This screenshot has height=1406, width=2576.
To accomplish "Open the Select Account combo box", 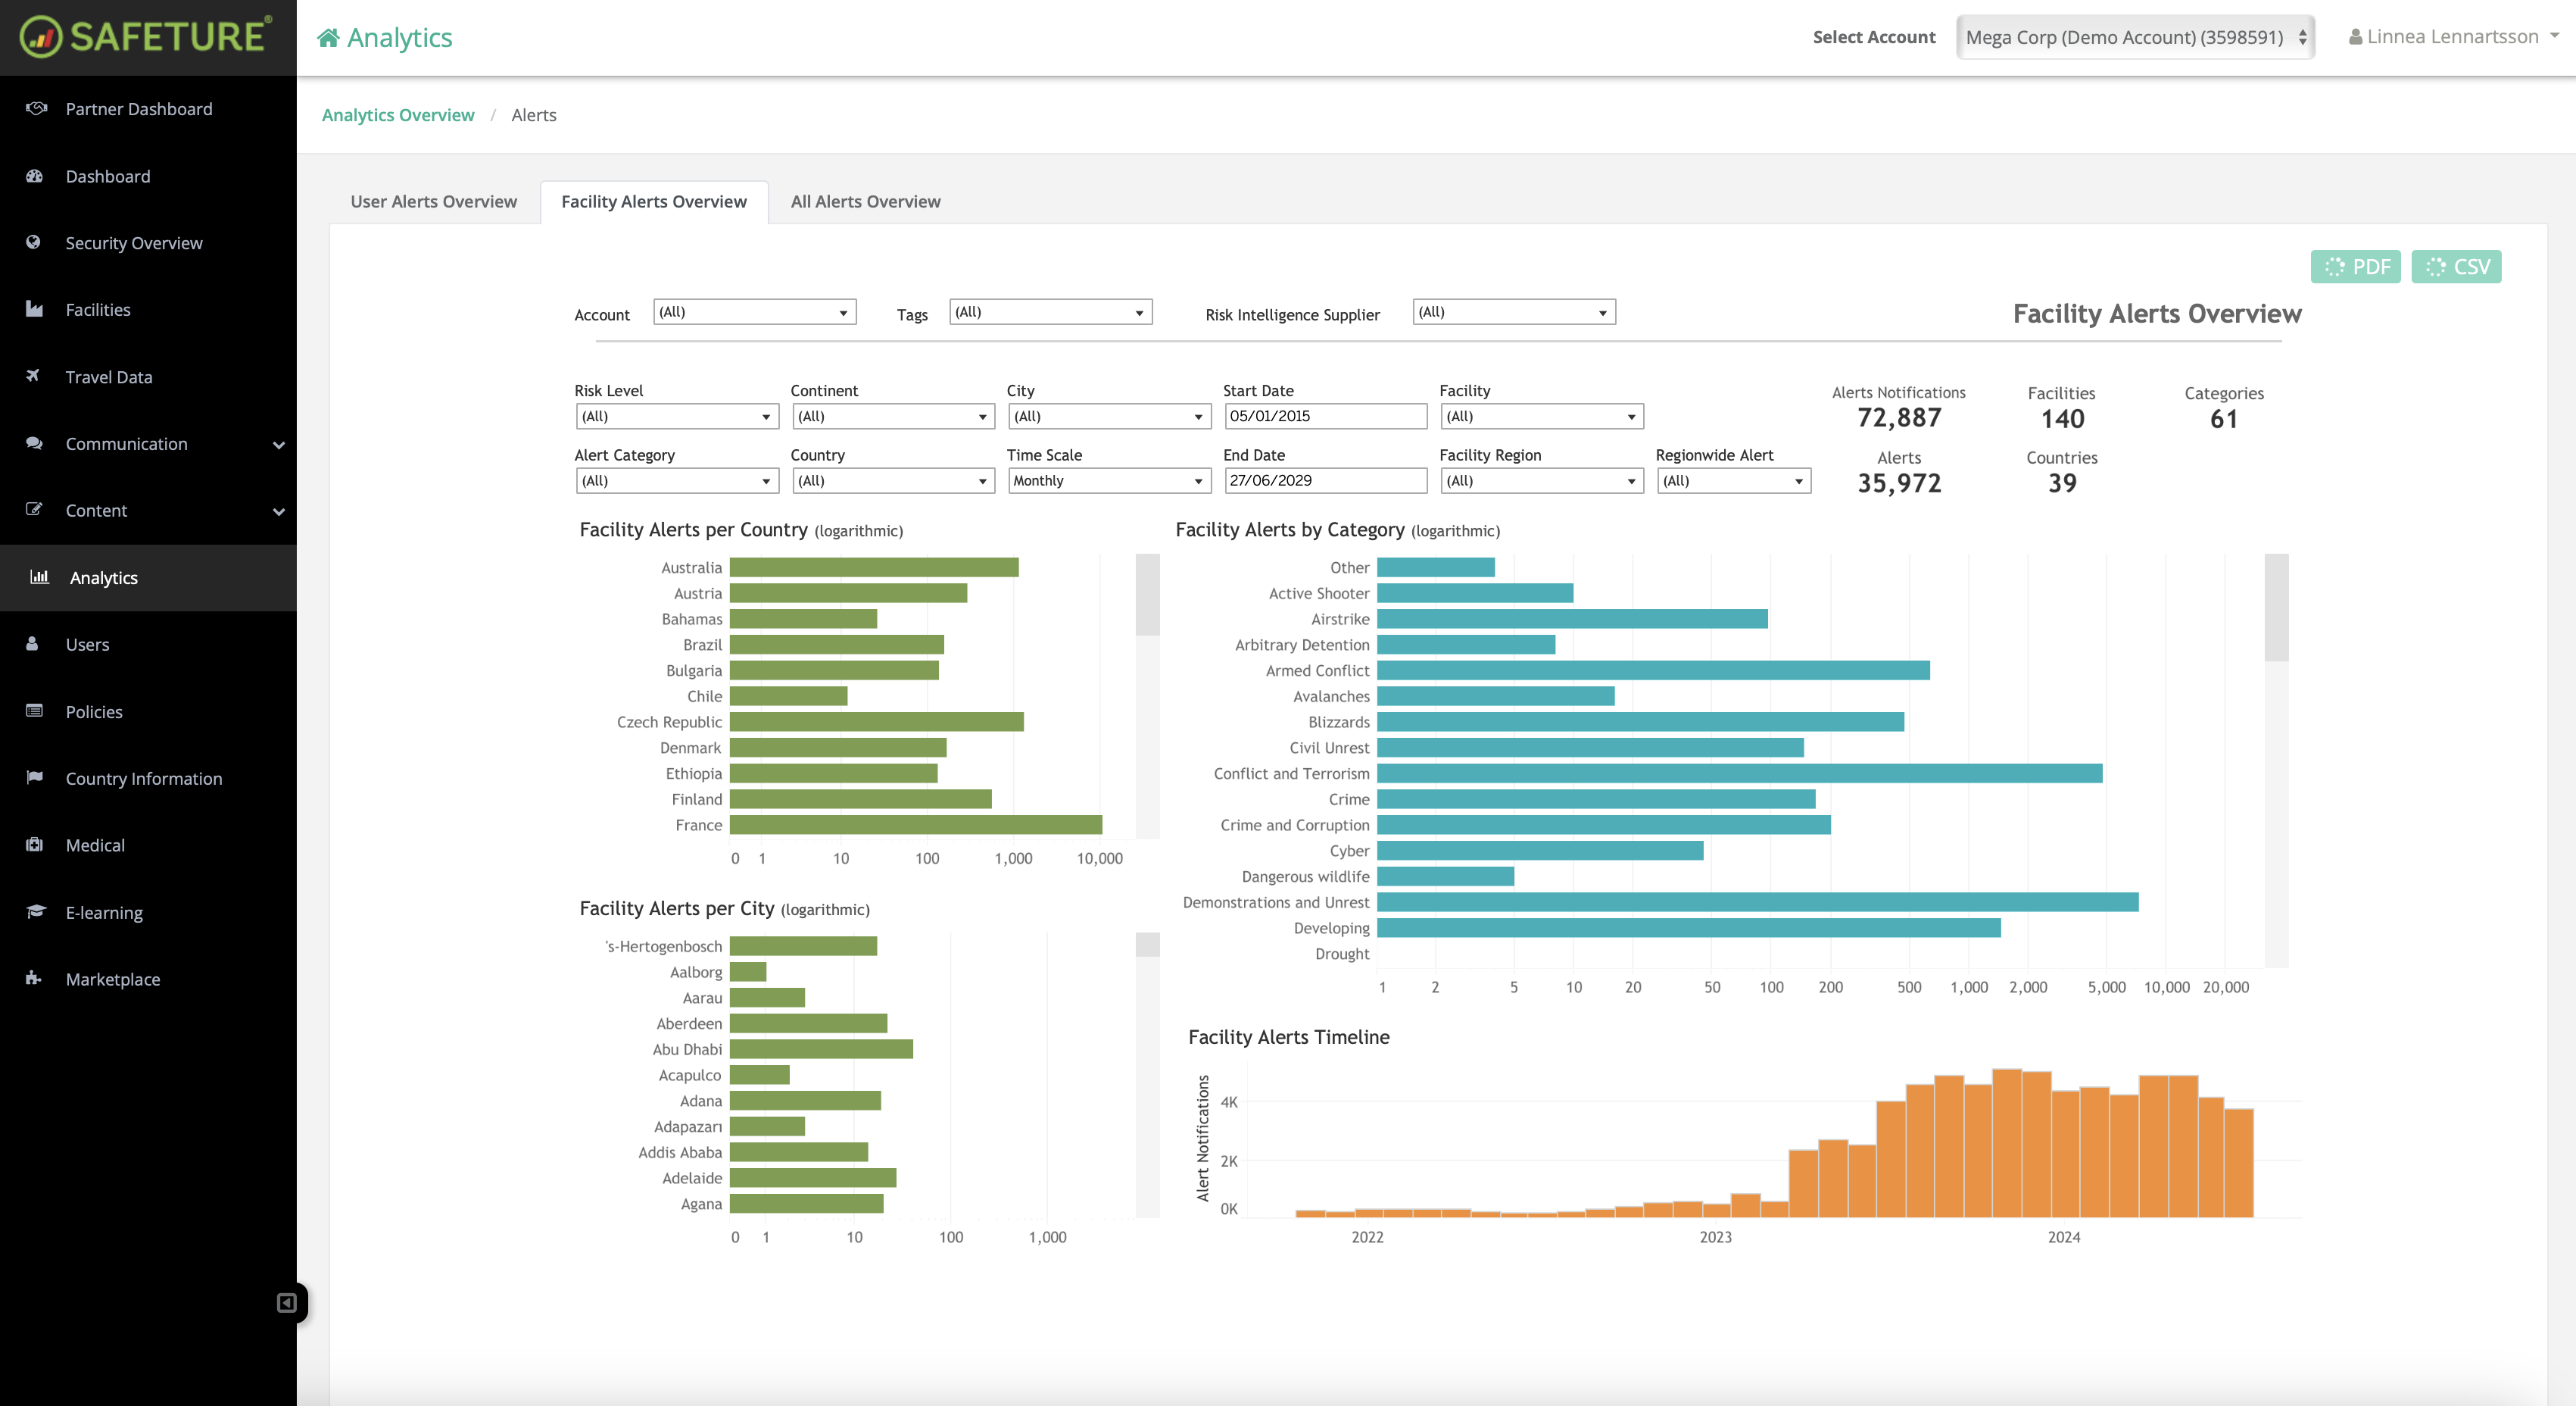I will pos(2135,37).
